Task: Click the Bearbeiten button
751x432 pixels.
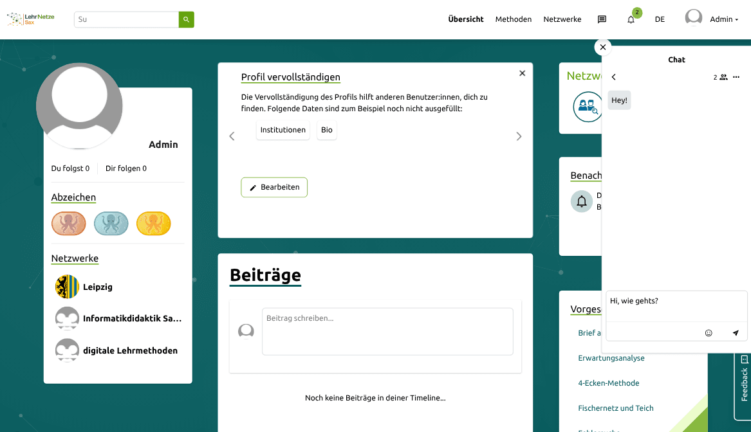Action: pos(274,187)
